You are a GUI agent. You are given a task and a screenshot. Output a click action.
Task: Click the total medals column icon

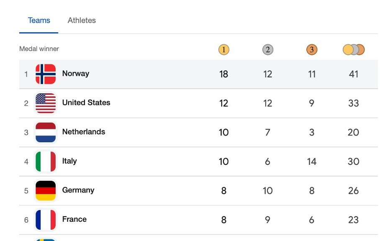[354, 50]
